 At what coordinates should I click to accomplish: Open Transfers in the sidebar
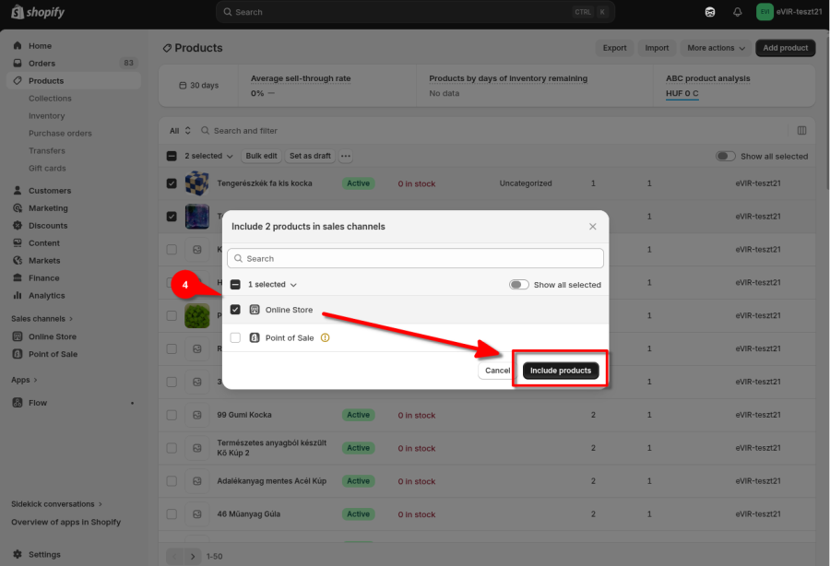(x=47, y=151)
